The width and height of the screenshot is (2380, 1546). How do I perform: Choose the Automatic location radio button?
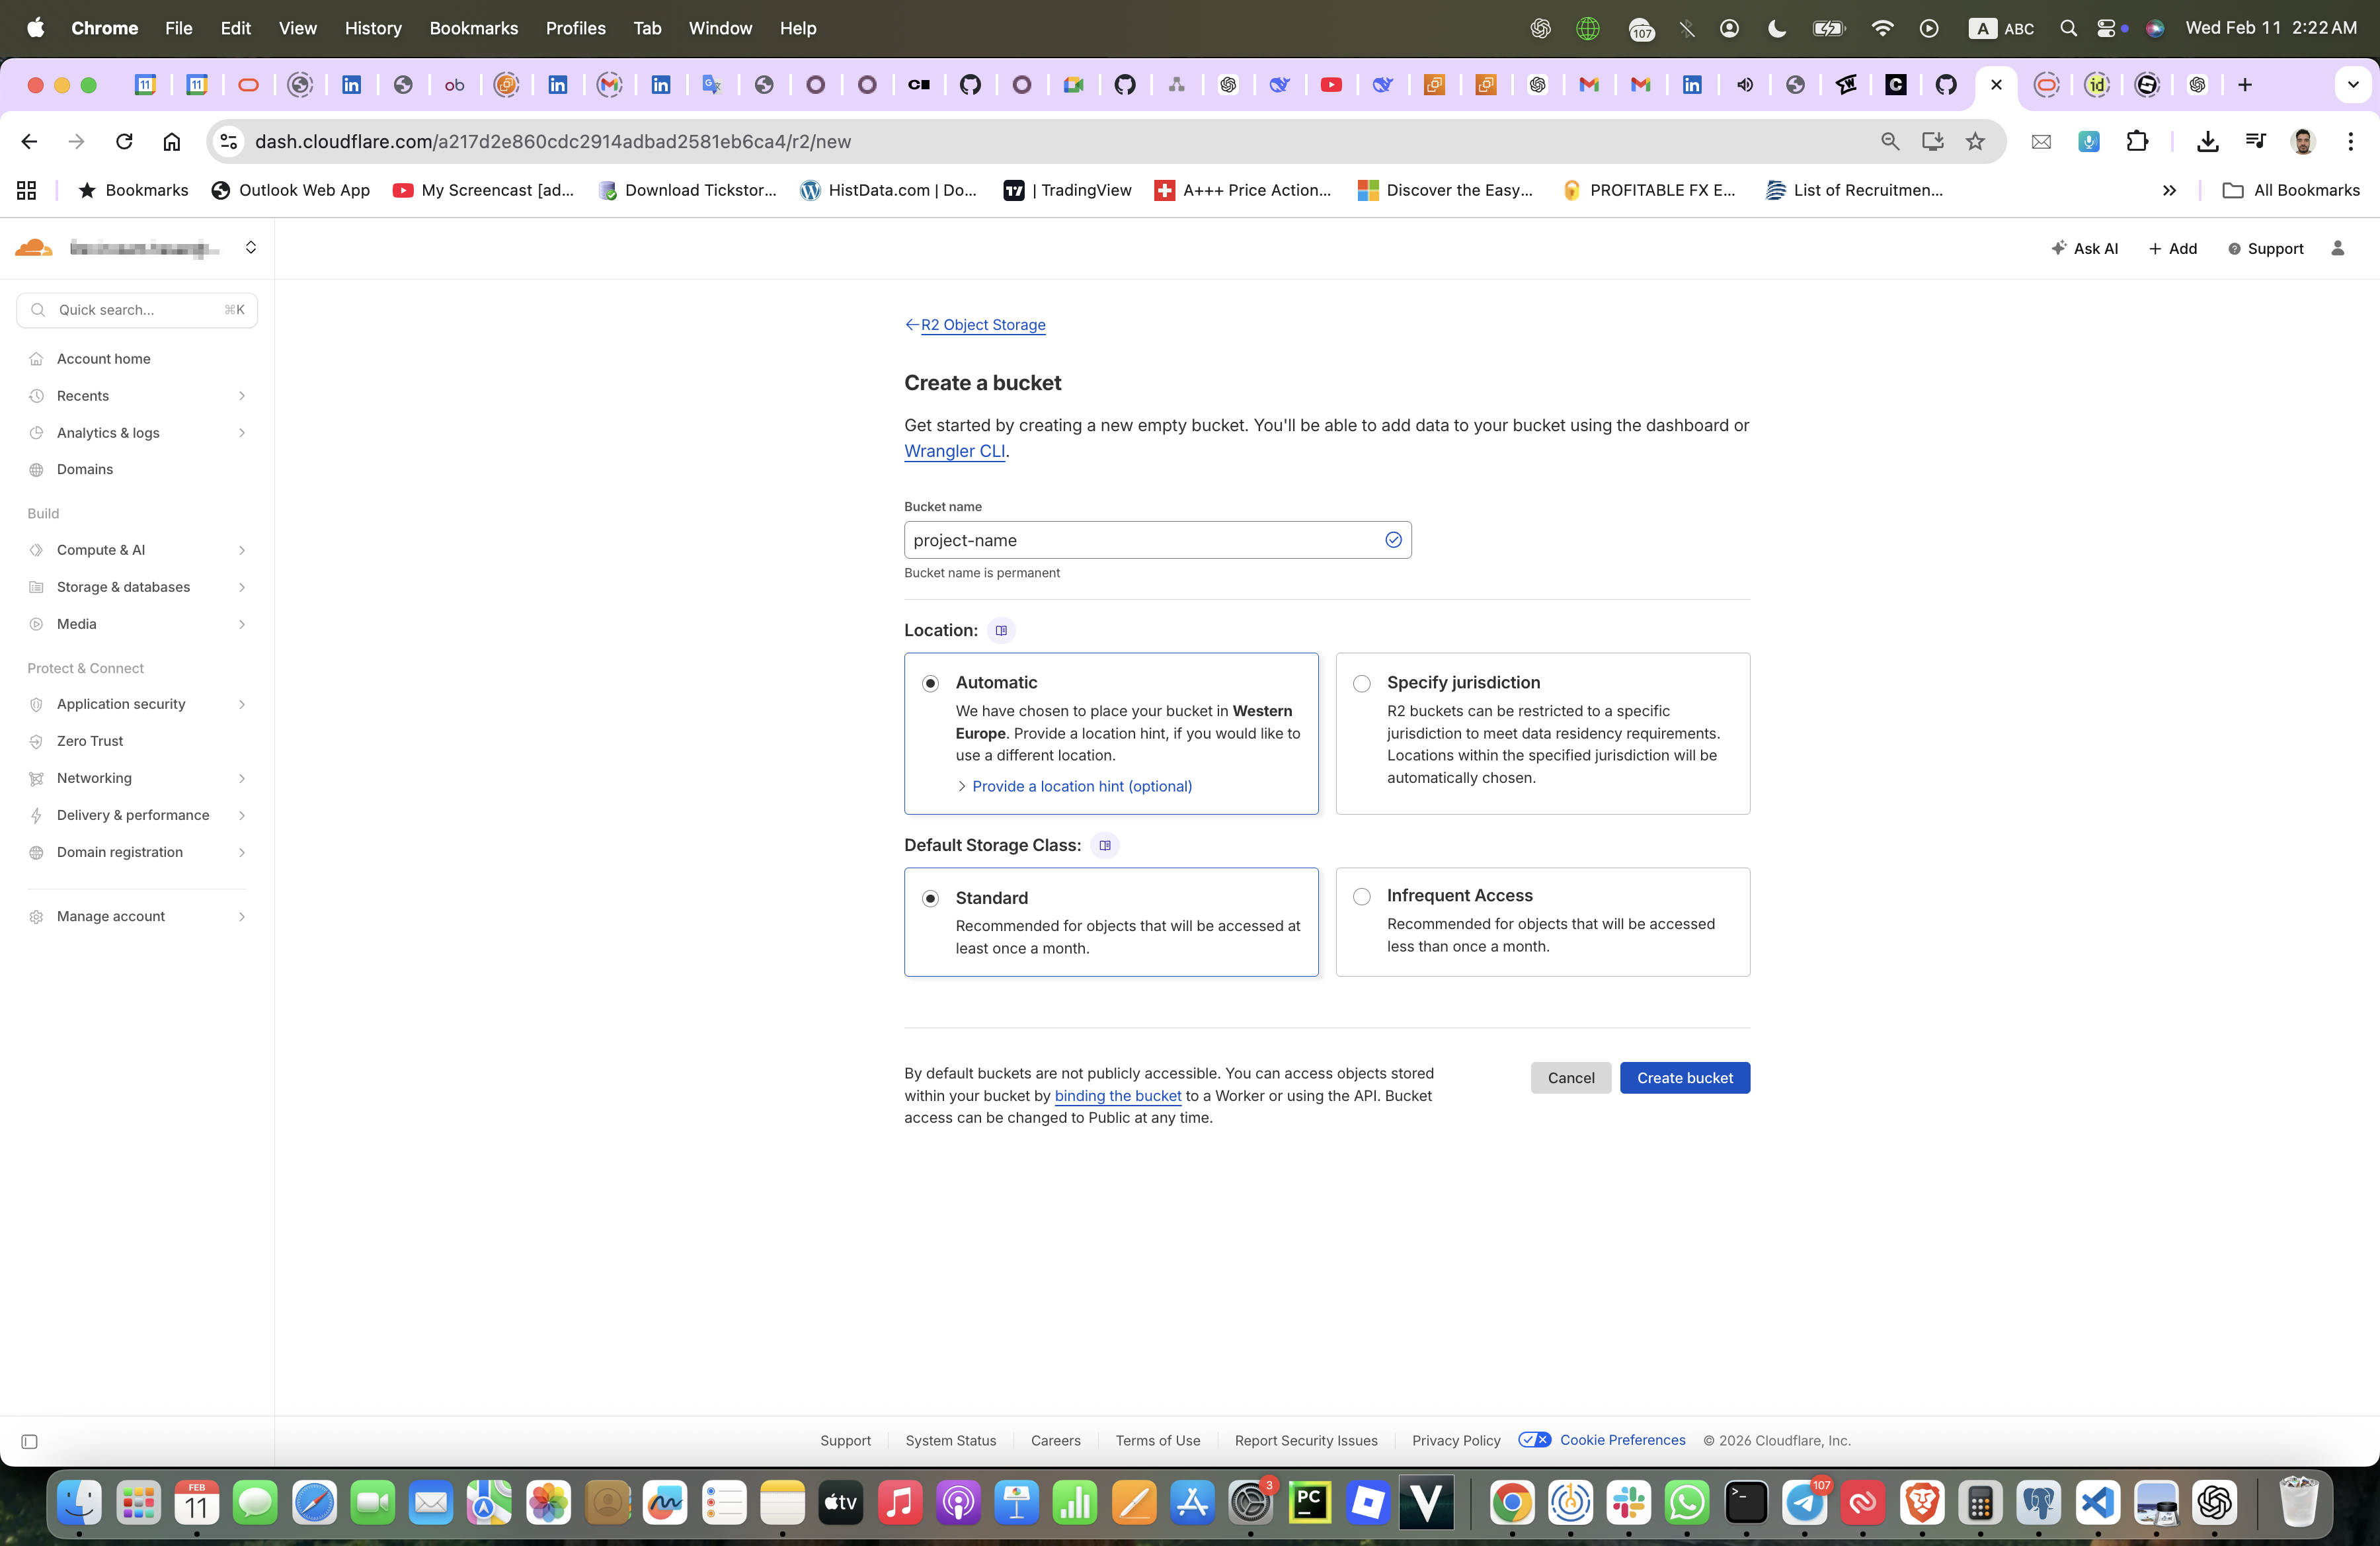point(930,683)
